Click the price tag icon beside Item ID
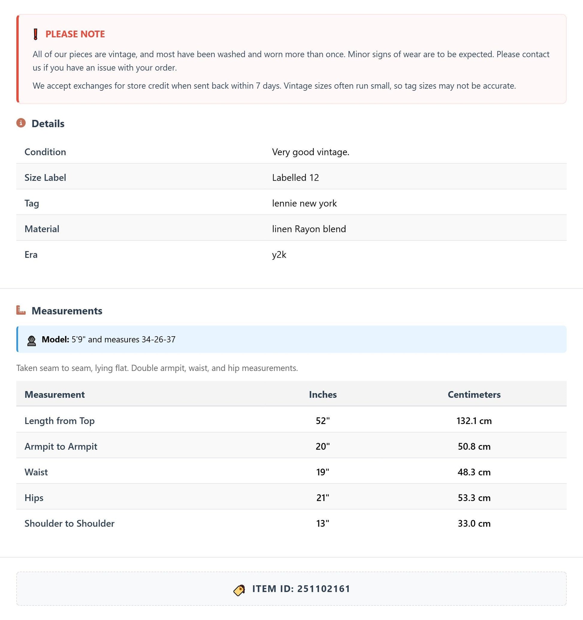This screenshot has width=583, height=620. (239, 590)
